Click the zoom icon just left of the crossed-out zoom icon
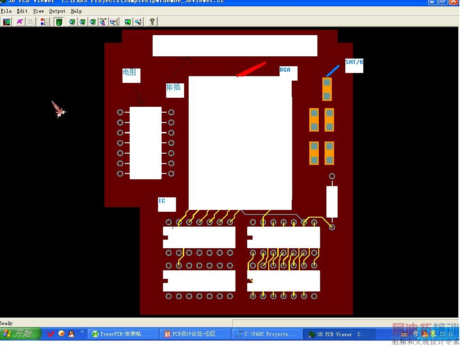Screen dimensions: 461x346 pyautogui.click(x=93, y=22)
